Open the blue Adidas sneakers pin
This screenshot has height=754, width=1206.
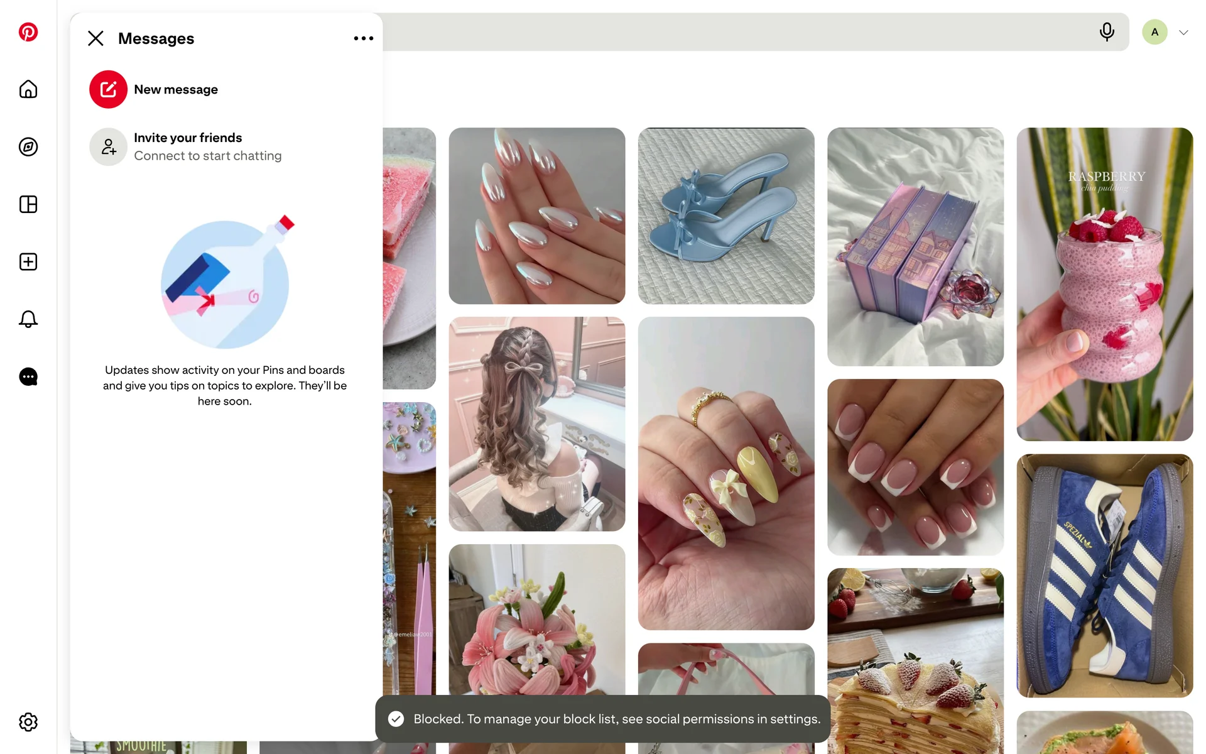coord(1104,576)
